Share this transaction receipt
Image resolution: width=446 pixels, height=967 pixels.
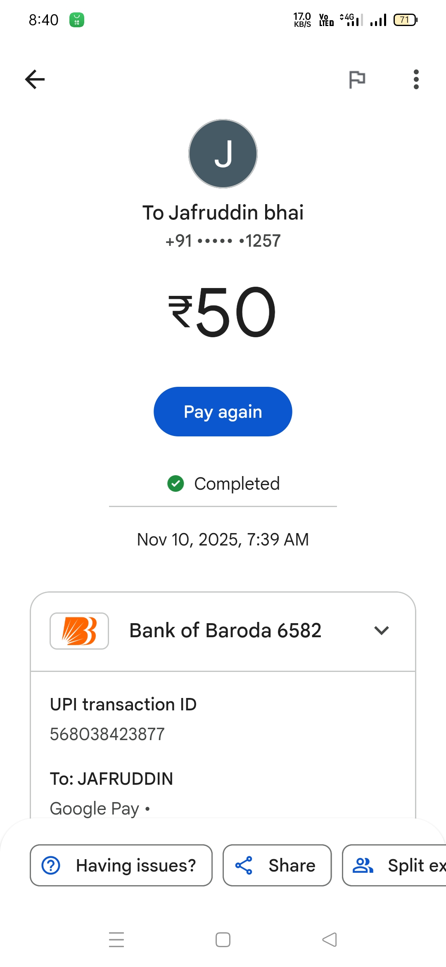277,865
